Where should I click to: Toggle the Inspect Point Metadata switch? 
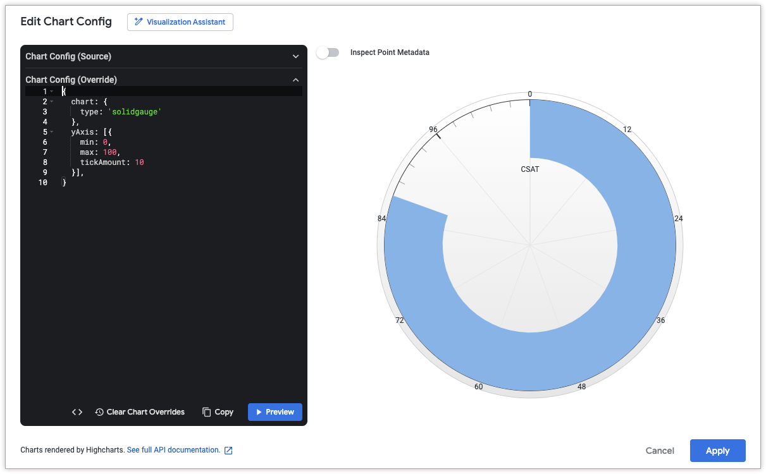pos(328,52)
